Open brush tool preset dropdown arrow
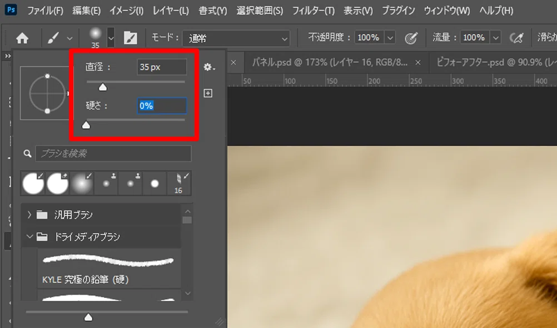 pos(69,38)
